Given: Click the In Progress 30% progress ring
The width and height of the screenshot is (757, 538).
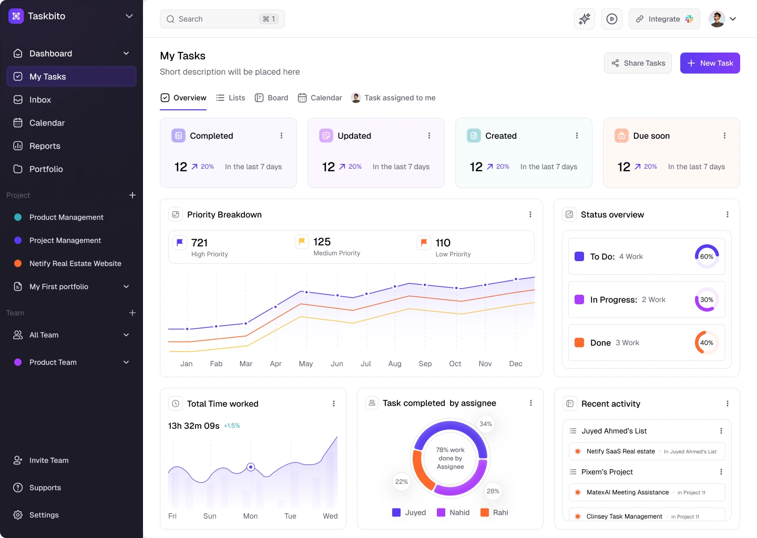Looking at the screenshot, I should (707, 299).
